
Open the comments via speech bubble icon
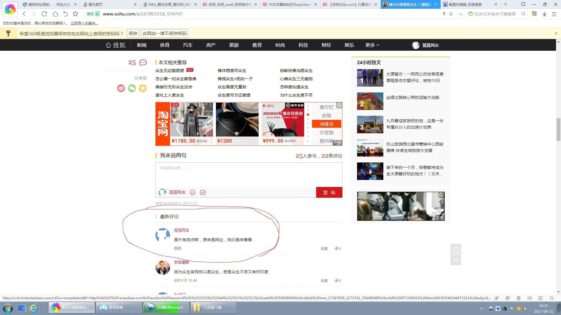143,62
